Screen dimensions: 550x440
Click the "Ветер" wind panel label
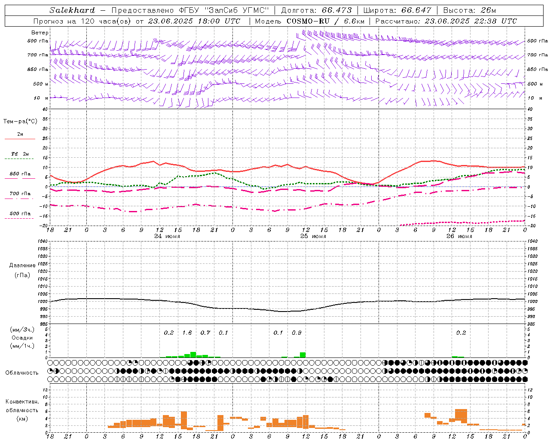(40, 33)
